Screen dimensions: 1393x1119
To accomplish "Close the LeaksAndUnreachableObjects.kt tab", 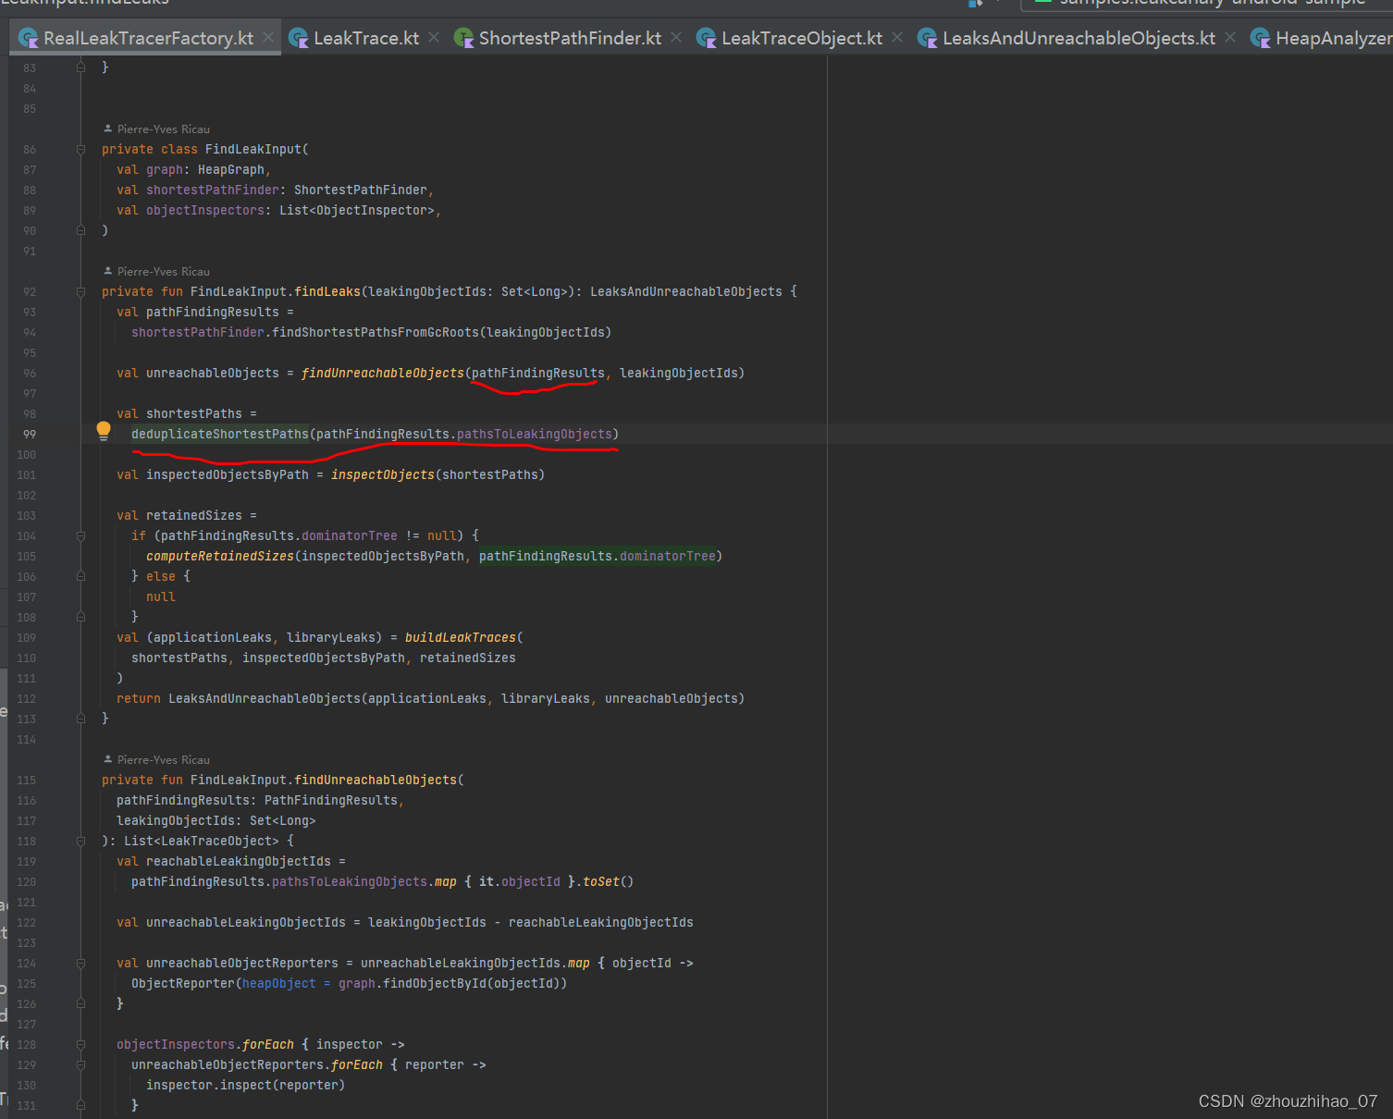I will [1230, 37].
